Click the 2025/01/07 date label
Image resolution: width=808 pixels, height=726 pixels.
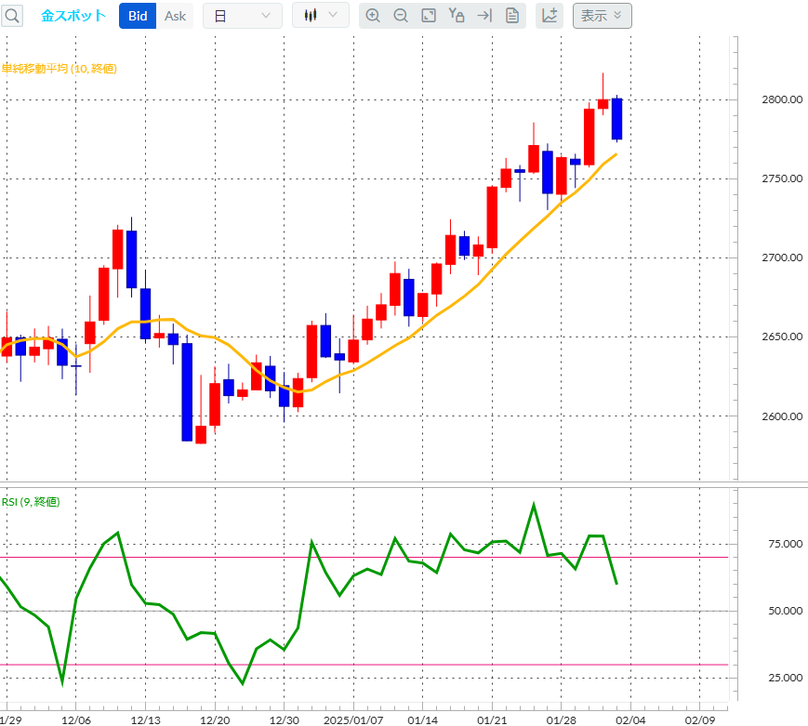pyautogui.click(x=353, y=719)
